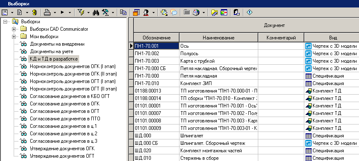
Task: Open dropdown arrow next to play arrow
Action: [x=70, y=12]
